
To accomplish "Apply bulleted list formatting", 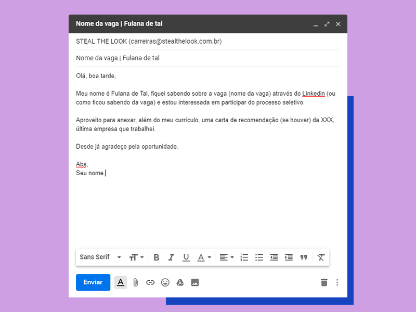I will coord(259,257).
